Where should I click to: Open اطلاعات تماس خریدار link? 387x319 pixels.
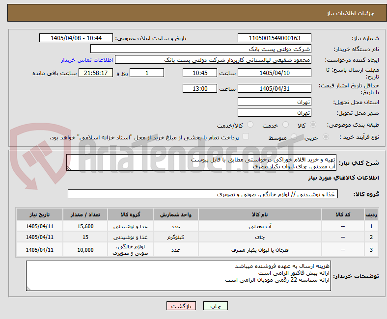(x=87, y=60)
